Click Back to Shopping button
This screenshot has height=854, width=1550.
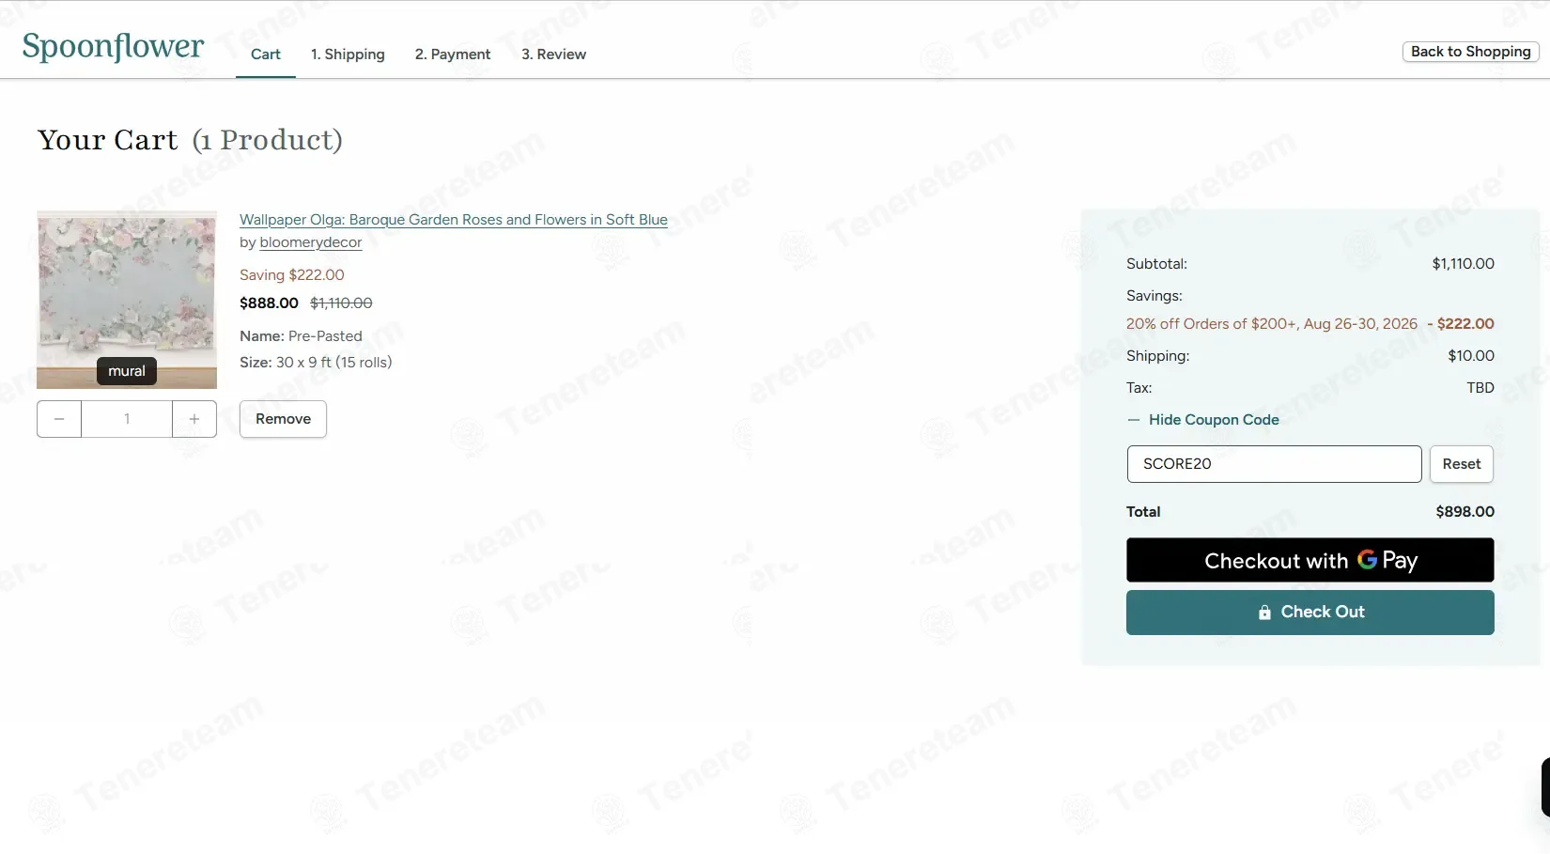click(1470, 52)
